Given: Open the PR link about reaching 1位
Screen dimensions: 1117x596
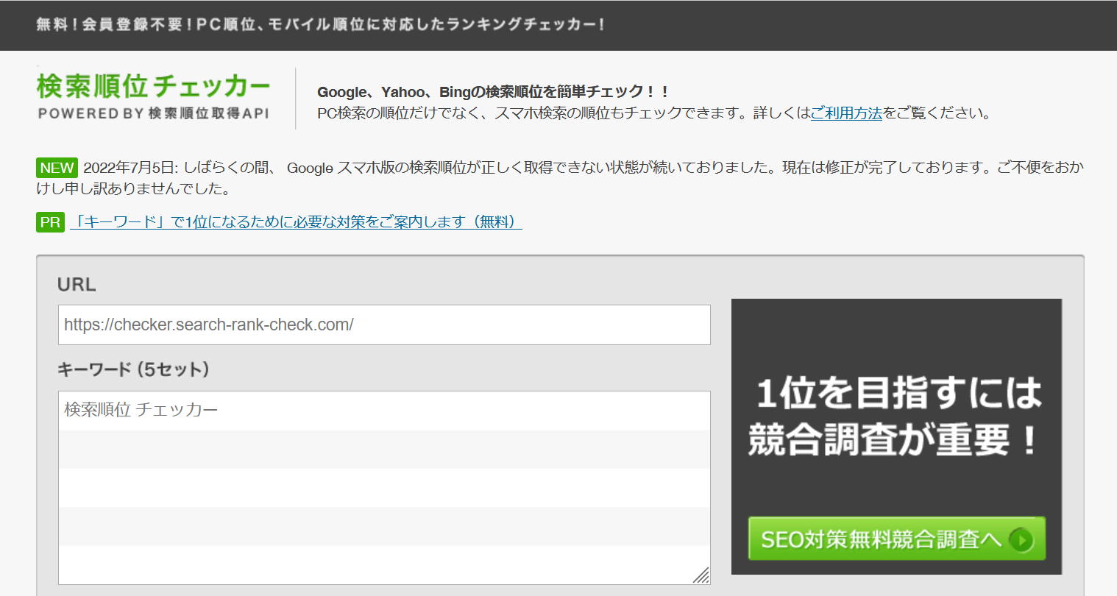Looking at the screenshot, I should coord(296,221).
